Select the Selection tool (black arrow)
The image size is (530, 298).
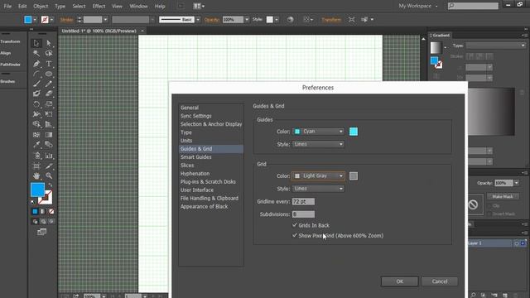(x=36, y=43)
